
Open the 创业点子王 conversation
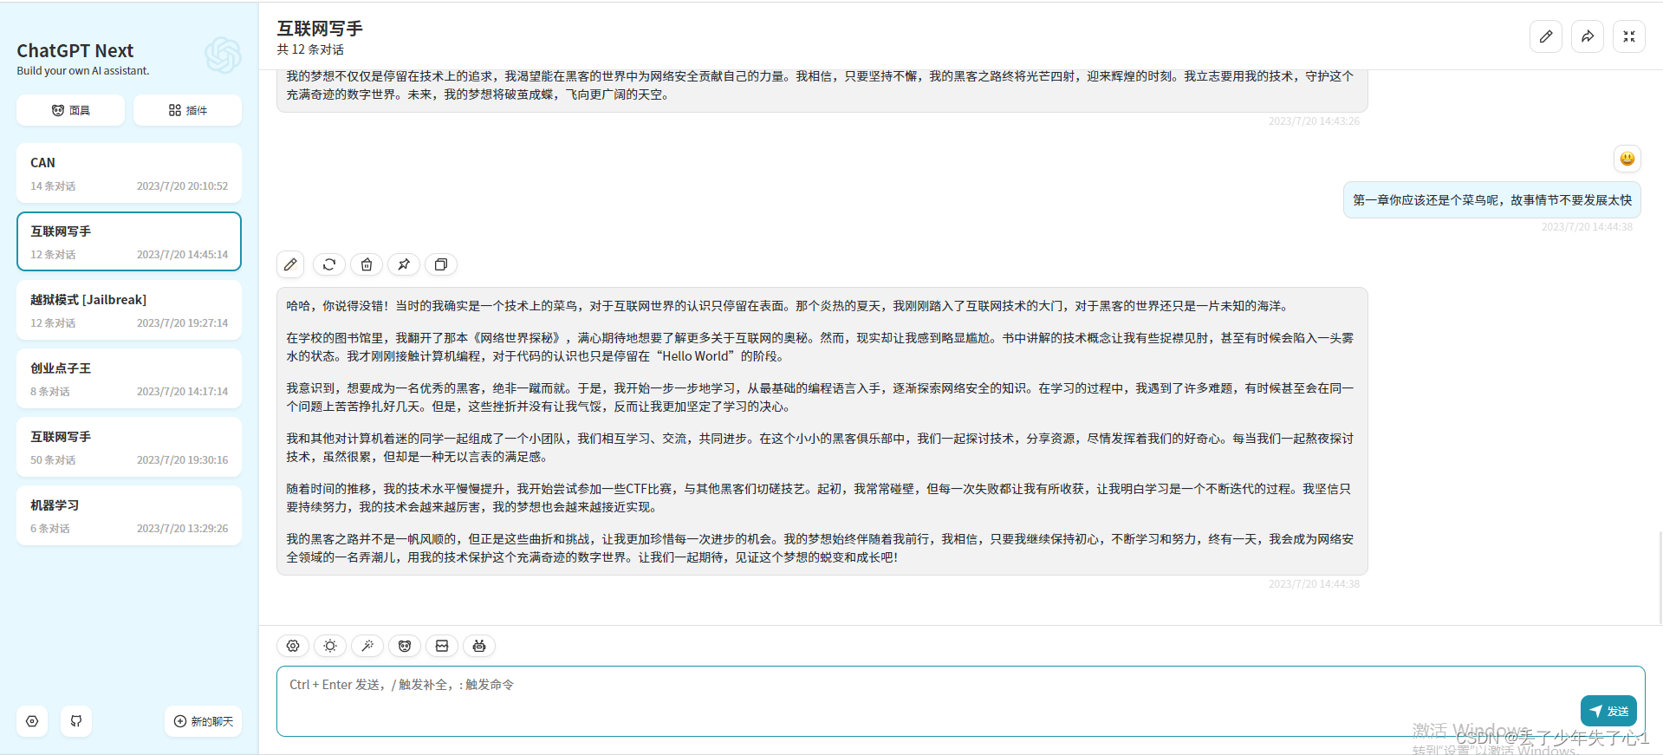(129, 379)
